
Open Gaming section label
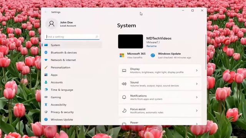[56, 97]
